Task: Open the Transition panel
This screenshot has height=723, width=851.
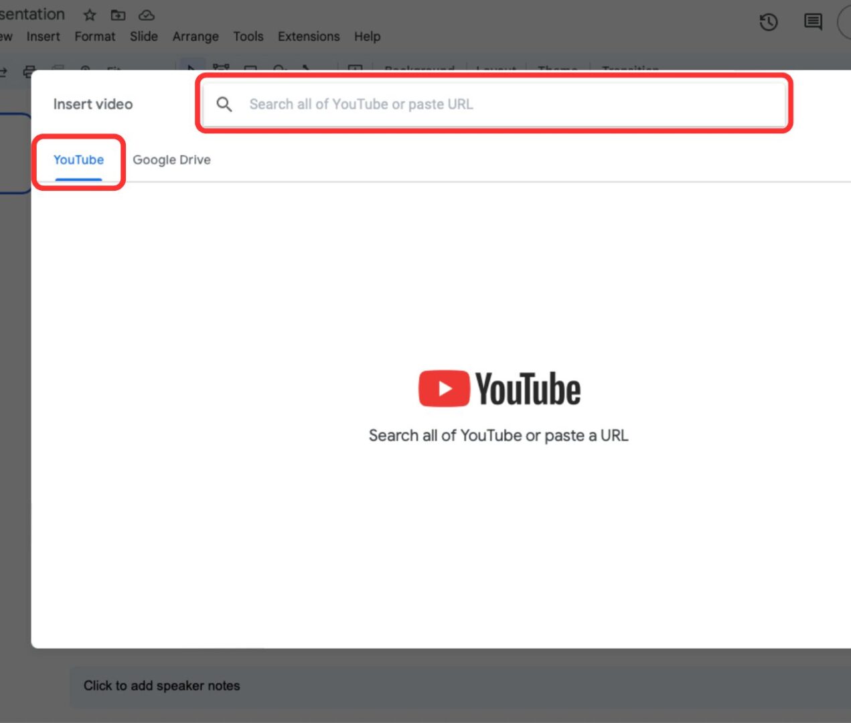Action: [630, 68]
